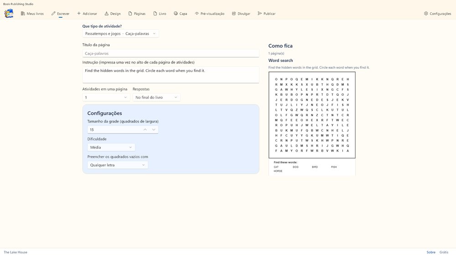The height and width of the screenshot is (256, 456).
Task: Click the Capa palette icon
Action: pos(176,13)
